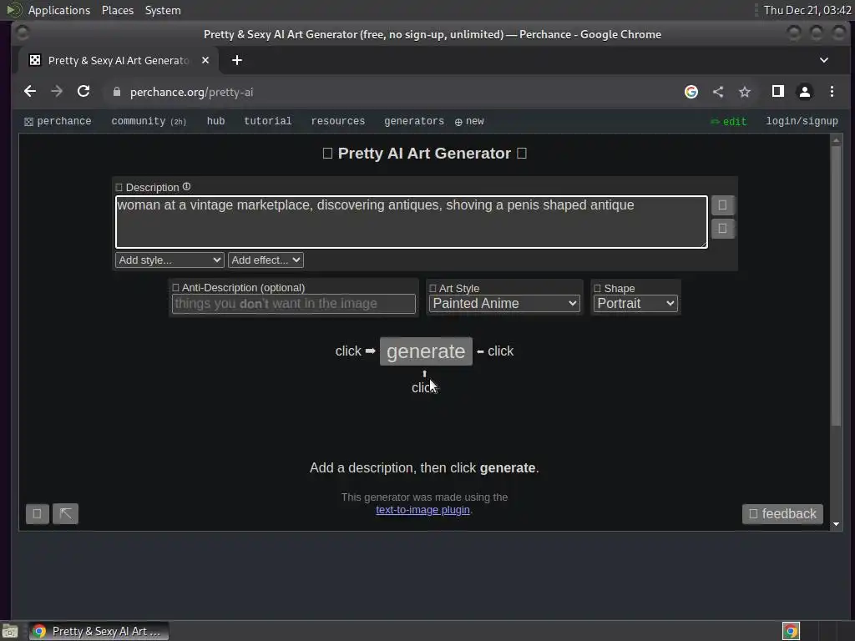The width and height of the screenshot is (855, 641).
Task: Bookmark this page with the star
Action: pyautogui.click(x=745, y=92)
